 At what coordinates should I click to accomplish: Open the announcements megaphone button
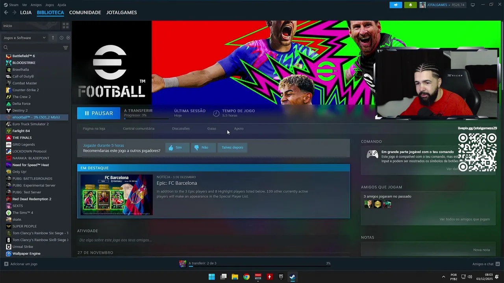click(x=396, y=5)
